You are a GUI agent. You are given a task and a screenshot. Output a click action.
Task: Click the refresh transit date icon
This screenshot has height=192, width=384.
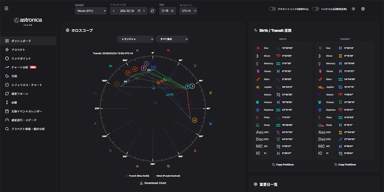(x=152, y=11)
